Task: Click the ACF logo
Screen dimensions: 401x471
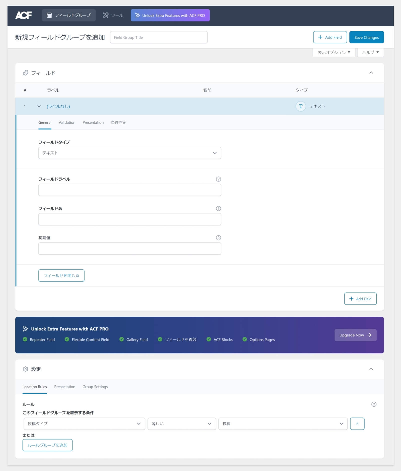Action: (23, 15)
